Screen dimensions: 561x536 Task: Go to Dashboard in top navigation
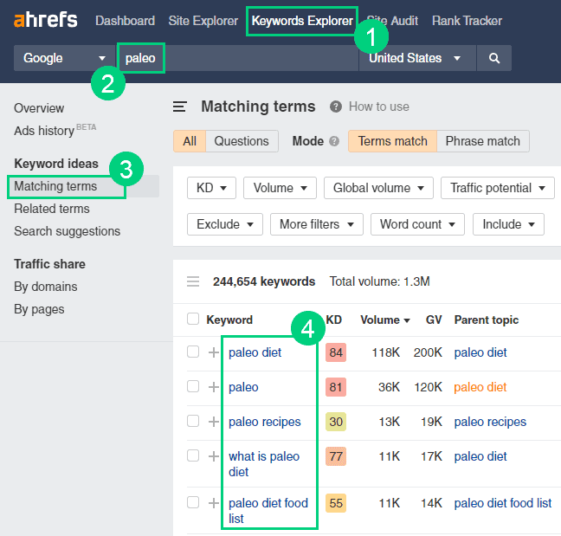[x=125, y=21]
